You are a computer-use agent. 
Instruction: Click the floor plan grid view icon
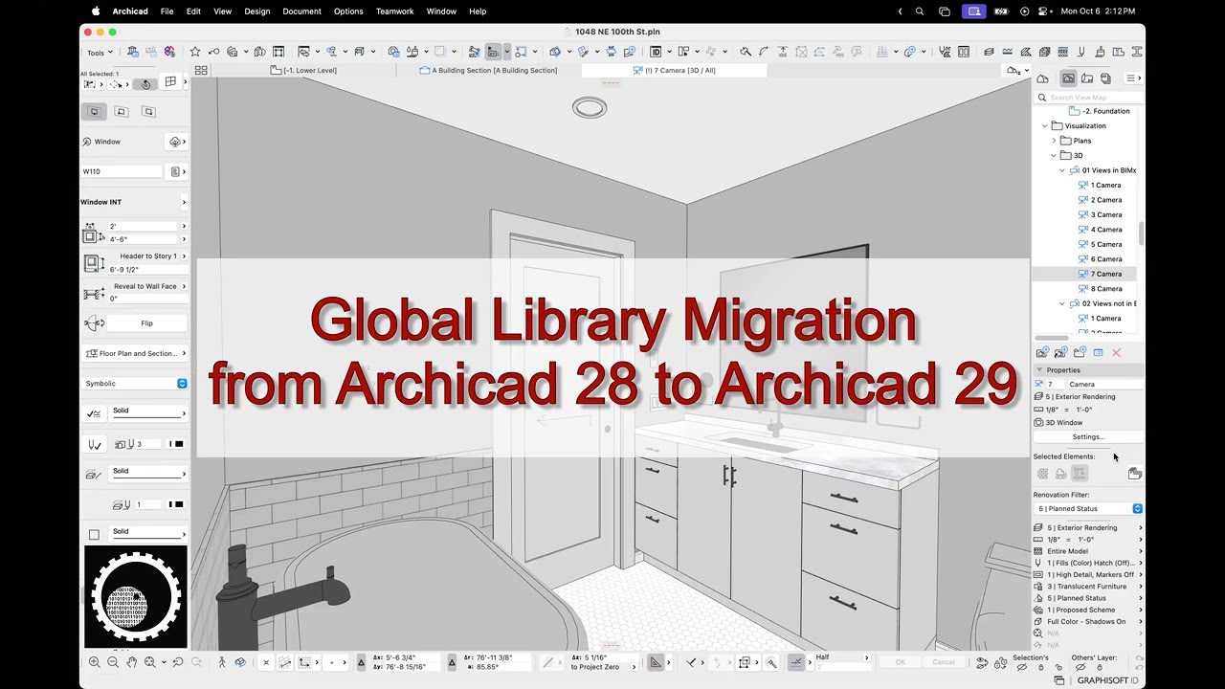click(x=201, y=70)
